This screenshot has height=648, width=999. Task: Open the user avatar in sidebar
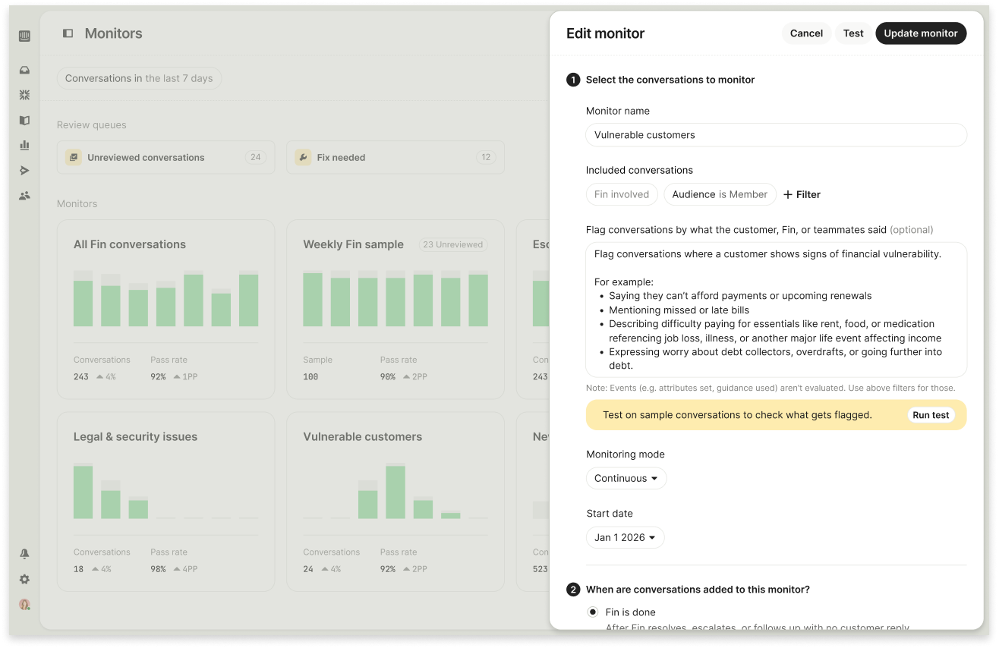[x=24, y=605]
